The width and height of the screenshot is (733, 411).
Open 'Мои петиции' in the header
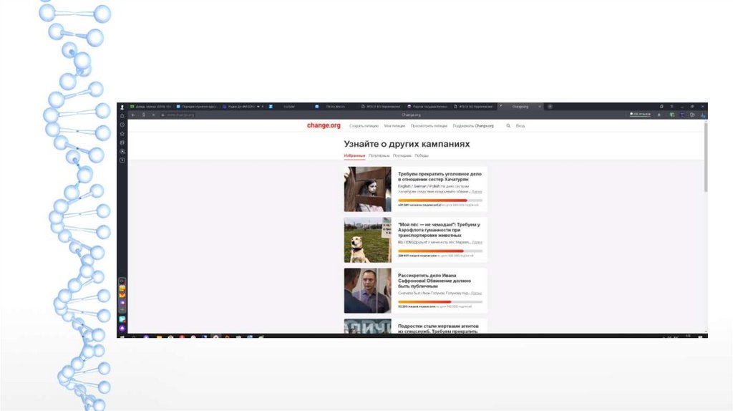[x=394, y=126]
